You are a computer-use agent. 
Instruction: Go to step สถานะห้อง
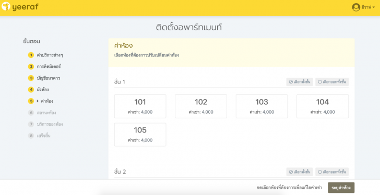point(46,113)
